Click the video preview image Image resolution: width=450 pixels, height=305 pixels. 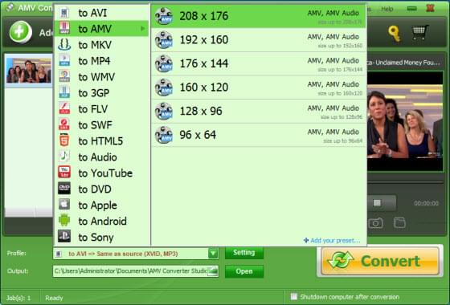pyautogui.click(x=405, y=121)
